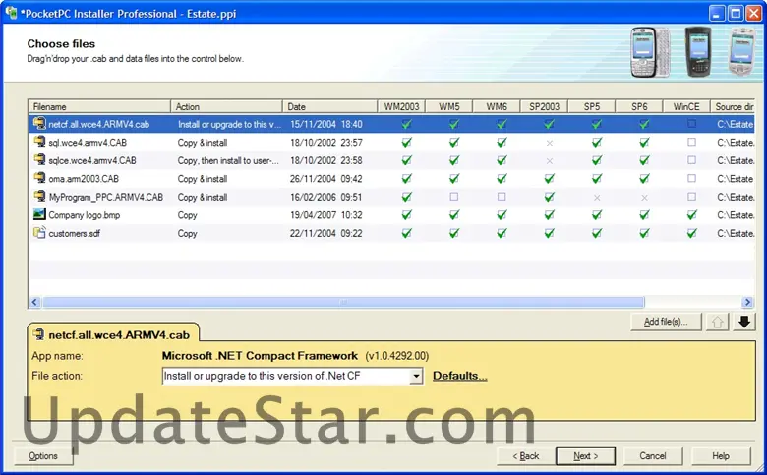Open the Defaults... link
This screenshot has width=767, height=475.
[x=460, y=376]
